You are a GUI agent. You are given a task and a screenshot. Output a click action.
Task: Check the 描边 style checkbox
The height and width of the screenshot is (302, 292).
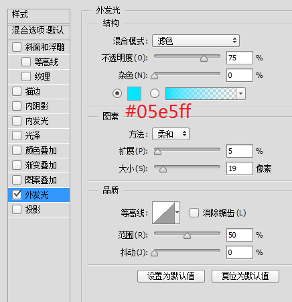[17, 91]
